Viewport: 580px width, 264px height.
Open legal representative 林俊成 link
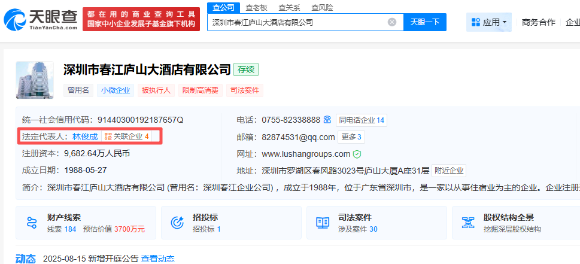click(85, 136)
